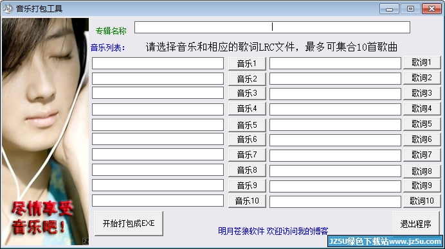Image resolution: width=445 pixels, height=249 pixels.
Task: Focus the music path field beside 音乐6
Action: point(158,139)
